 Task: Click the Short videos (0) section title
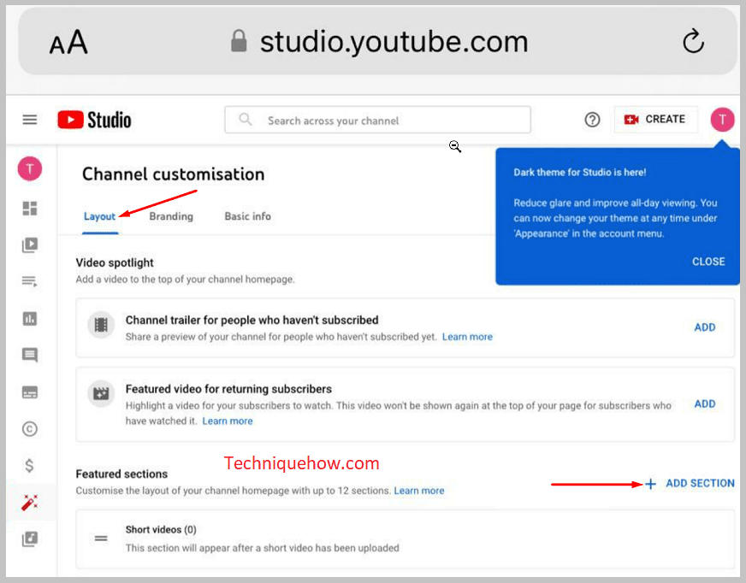(x=161, y=529)
